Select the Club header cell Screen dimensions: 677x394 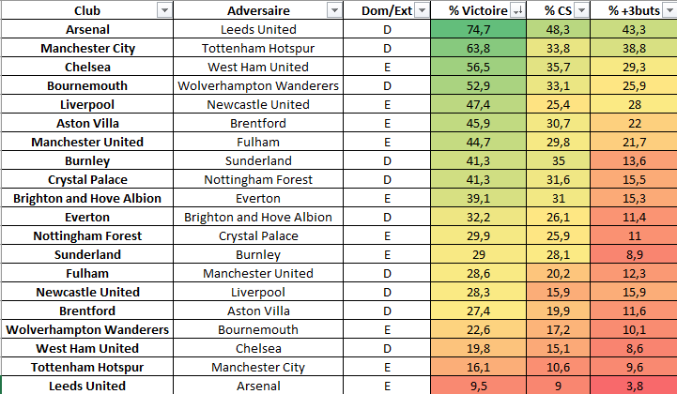(x=87, y=10)
